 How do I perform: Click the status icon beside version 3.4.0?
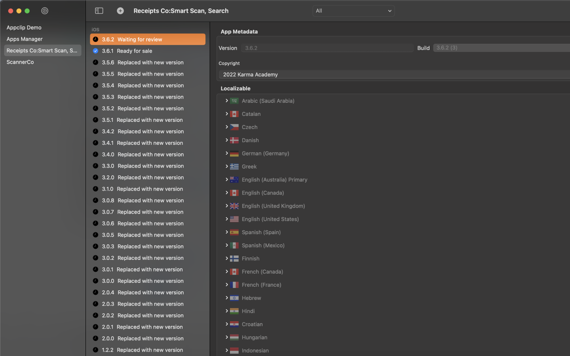95,154
